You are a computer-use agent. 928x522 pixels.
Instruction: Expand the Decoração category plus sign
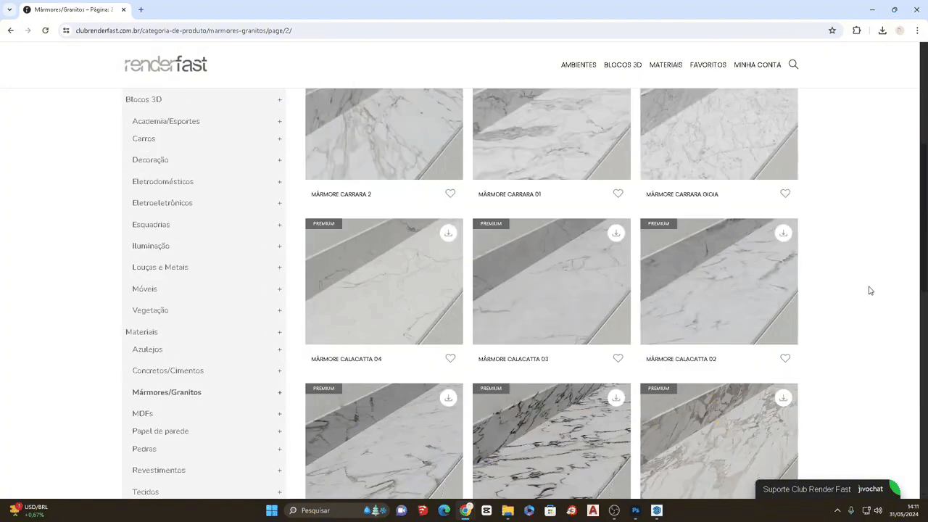[279, 160]
